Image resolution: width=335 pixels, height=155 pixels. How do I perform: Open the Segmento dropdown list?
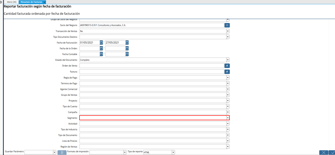[x=228, y=118]
